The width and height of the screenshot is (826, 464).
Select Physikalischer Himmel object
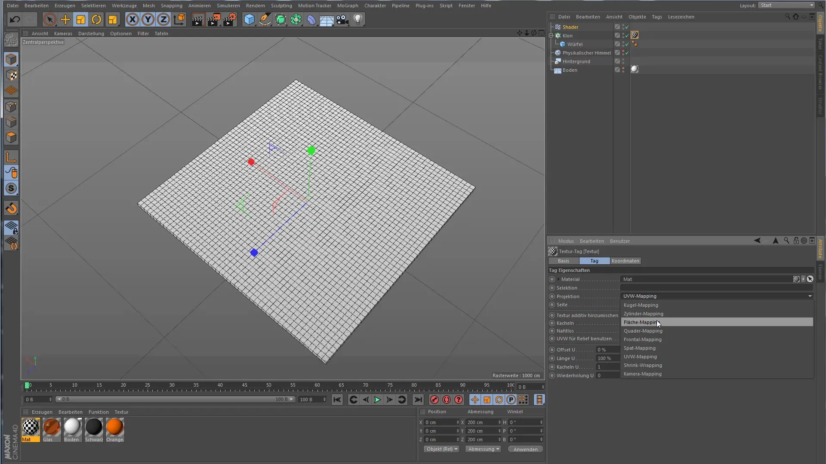pyautogui.click(x=586, y=53)
